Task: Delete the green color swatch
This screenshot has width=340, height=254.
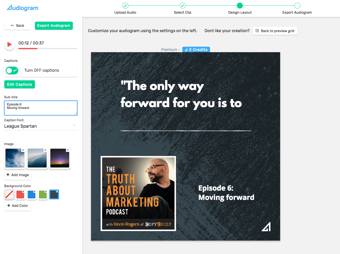Action: pyautogui.click(x=46, y=192)
